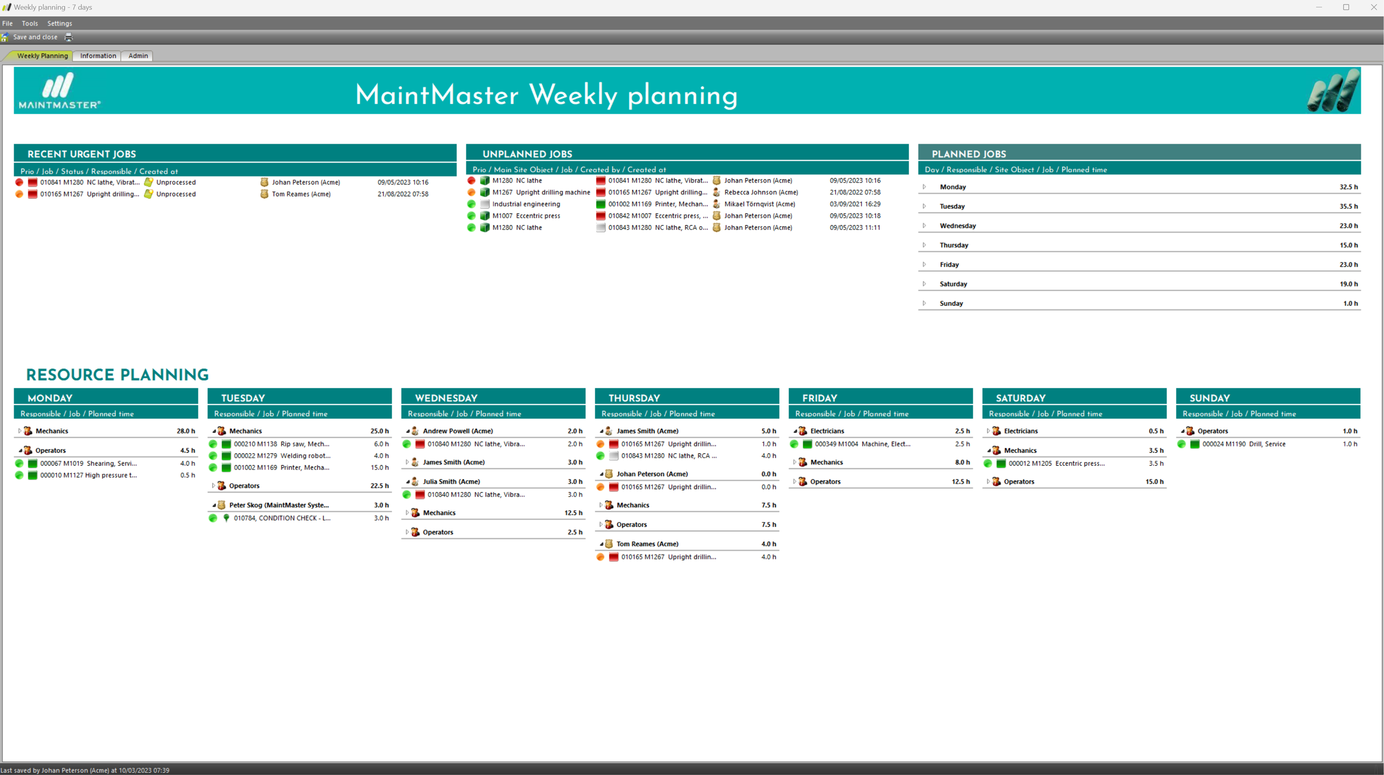Switch to the Information tab

(x=98, y=56)
